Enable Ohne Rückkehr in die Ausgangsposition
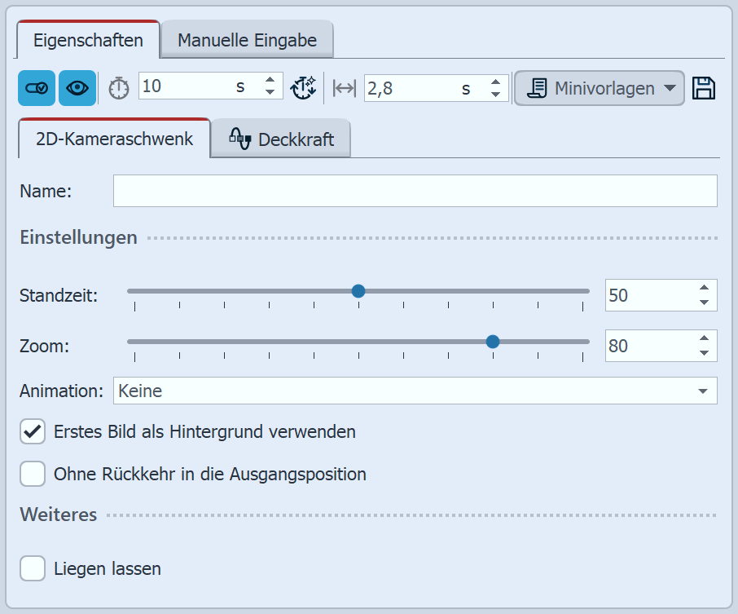738x614 pixels. (x=33, y=474)
